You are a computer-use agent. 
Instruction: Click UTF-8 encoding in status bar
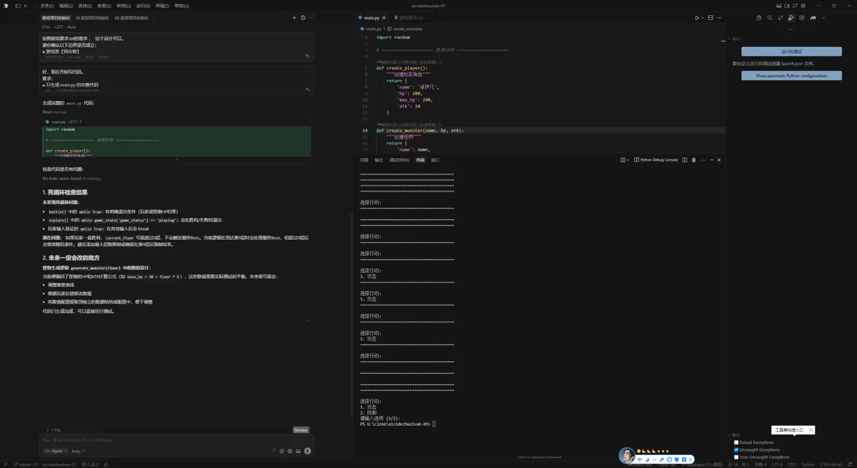(x=777, y=464)
